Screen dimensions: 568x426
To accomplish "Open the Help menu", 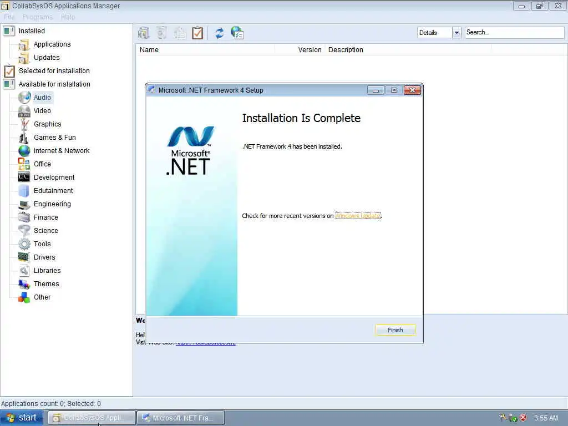I will pos(68,17).
